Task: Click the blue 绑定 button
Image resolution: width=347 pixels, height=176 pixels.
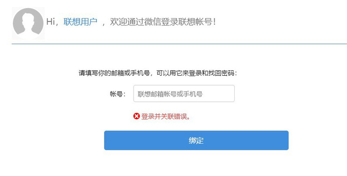Action: (x=196, y=140)
